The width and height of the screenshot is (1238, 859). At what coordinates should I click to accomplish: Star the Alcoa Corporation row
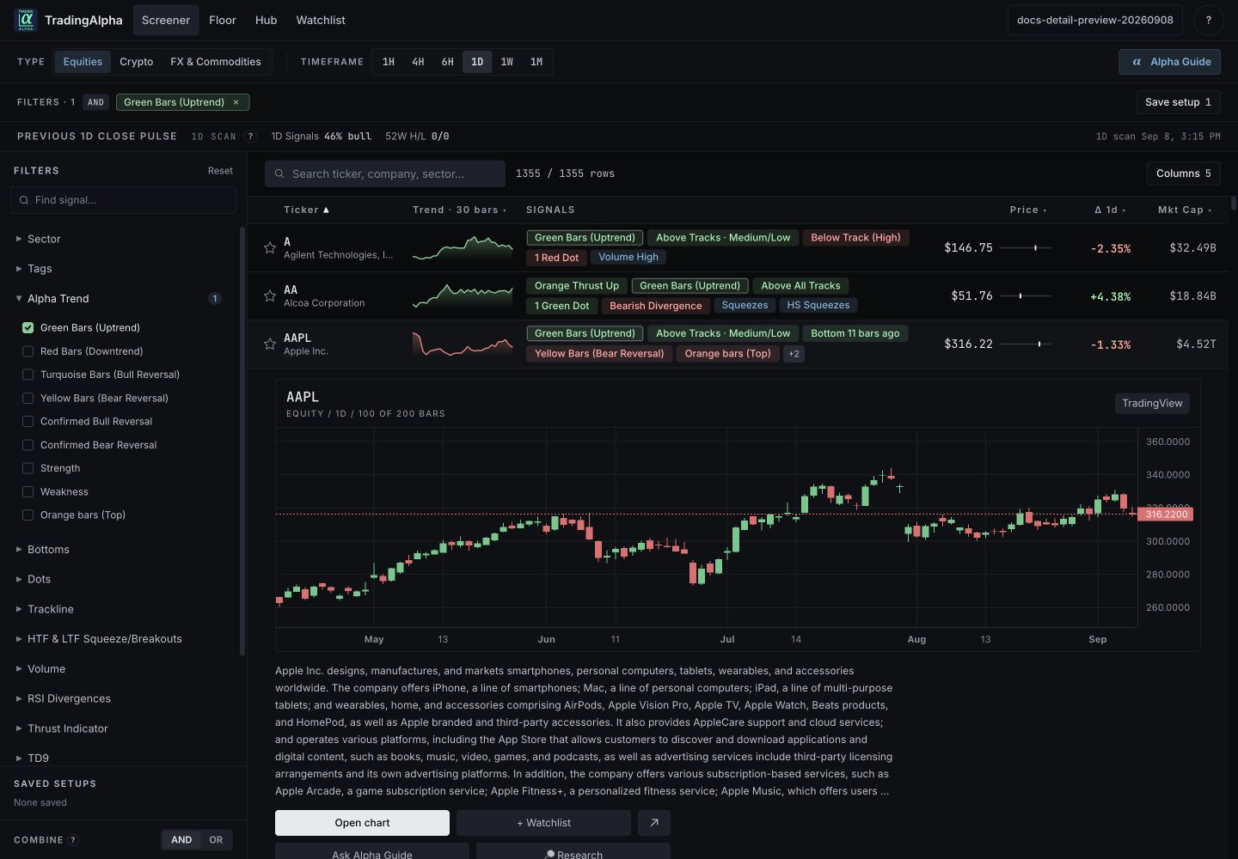(x=270, y=295)
